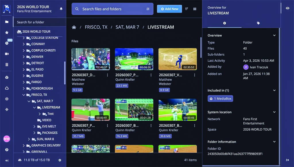Collapse the System location section
The height and width of the screenshot is (167, 294).
274,112
